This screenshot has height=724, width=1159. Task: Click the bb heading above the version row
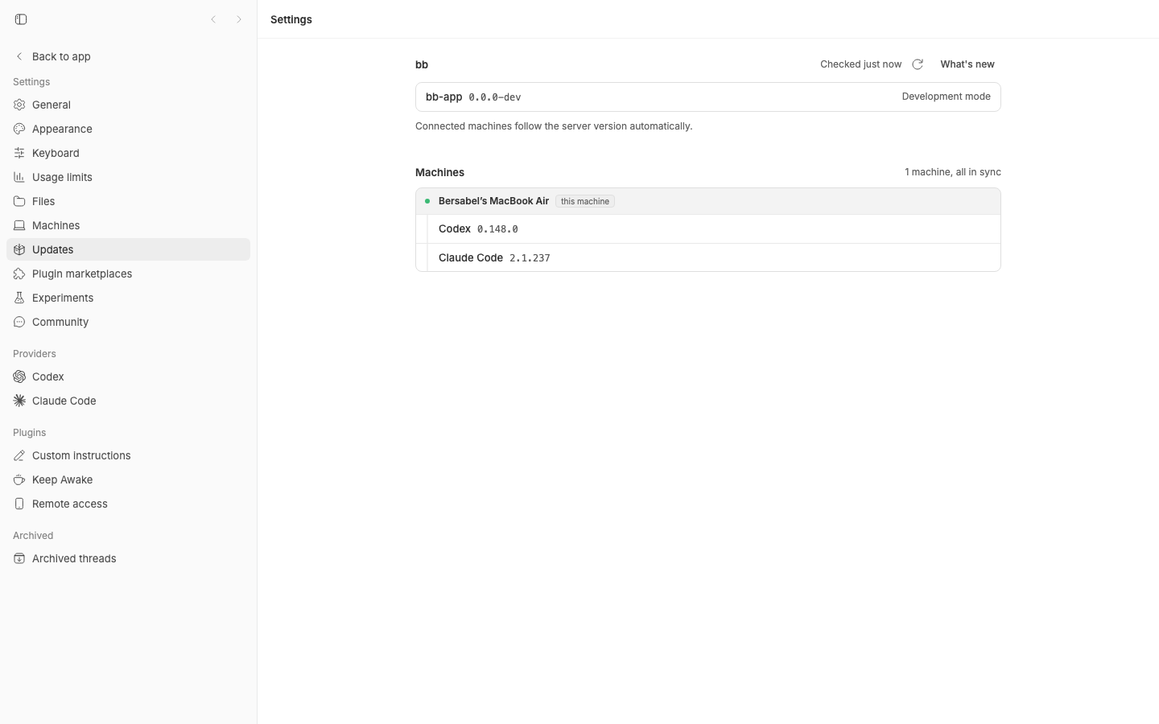[x=422, y=64]
